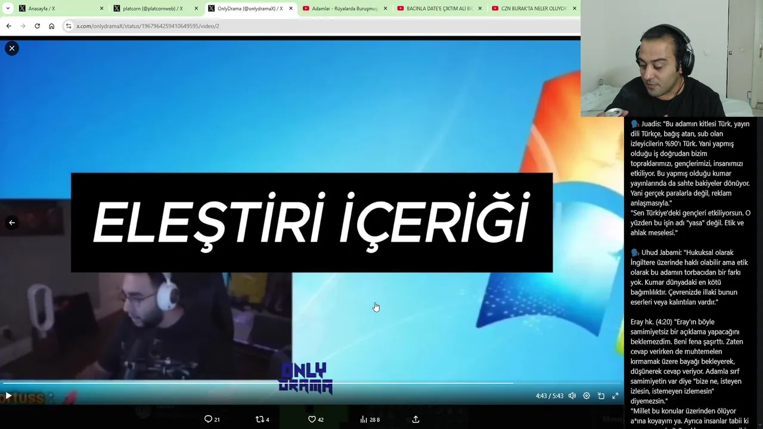Share the post with the upload icon

click(416, 419)
